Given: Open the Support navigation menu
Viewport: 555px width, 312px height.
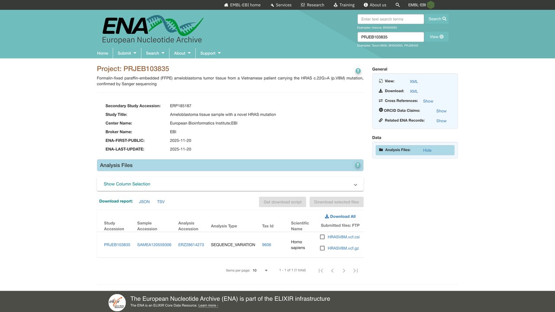Looking at the screenshot, I should (x=211, y=53).
